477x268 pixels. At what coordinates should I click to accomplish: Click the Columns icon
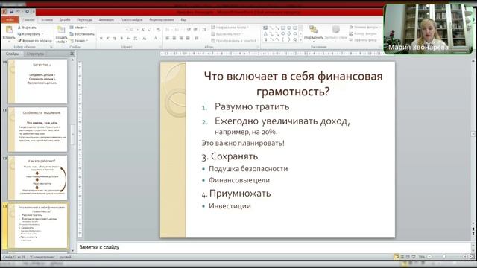point(197,38)
